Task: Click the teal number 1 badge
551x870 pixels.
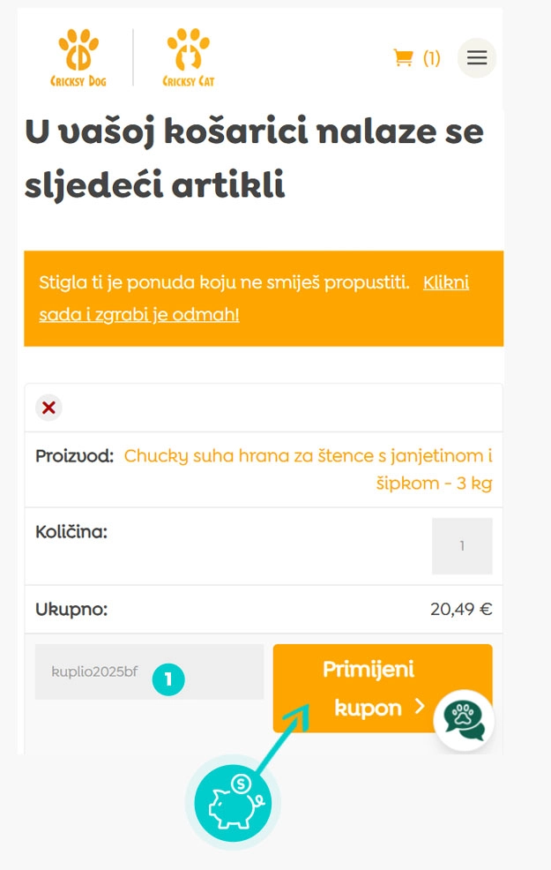Action: [x=168, y=679]
